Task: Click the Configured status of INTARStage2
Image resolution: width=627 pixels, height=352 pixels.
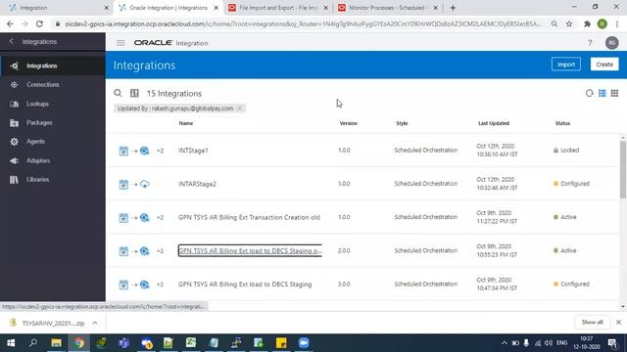Action: point(571,184)
